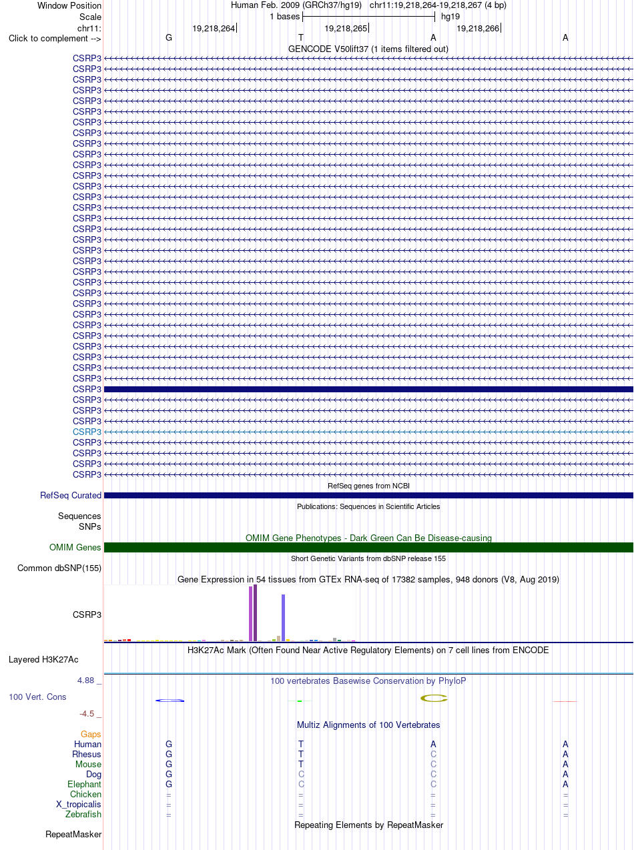Click the blue-violet GTEx expression bar

point(283,618)
